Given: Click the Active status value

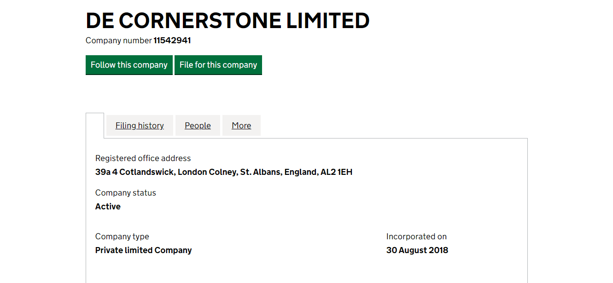Looking at the screenshot, I should tap(108, 207).
